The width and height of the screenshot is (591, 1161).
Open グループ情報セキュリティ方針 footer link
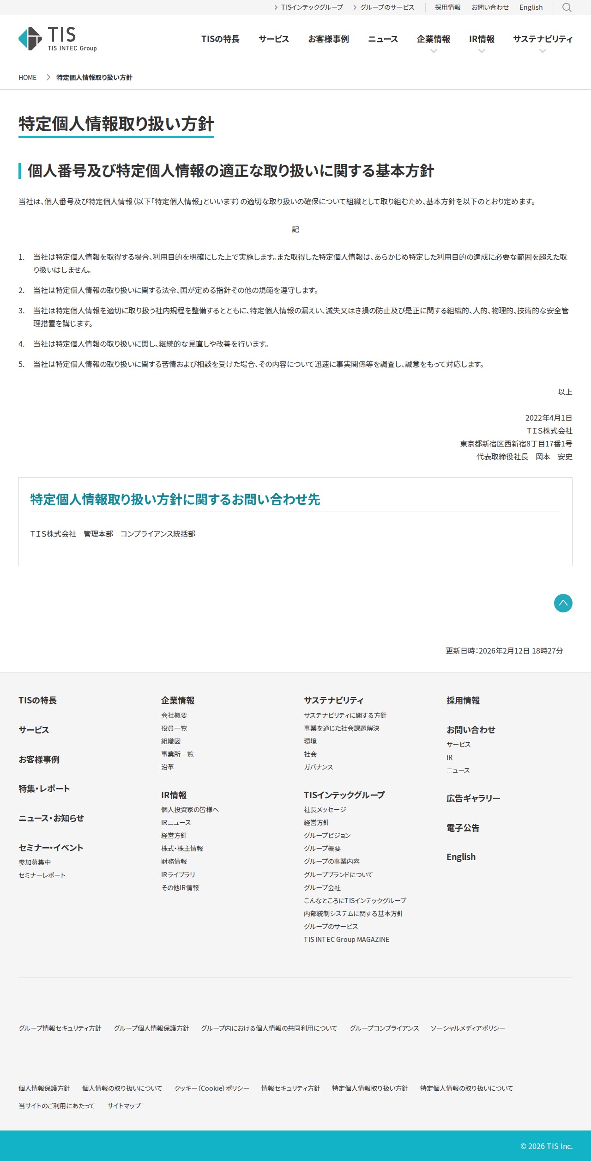click(x=60, y=1028)
